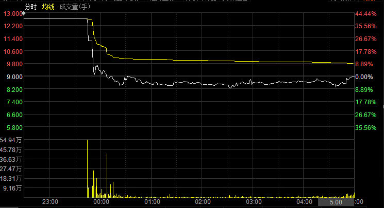
Task: Click the 02:00 time axis label
Action: 203,202
